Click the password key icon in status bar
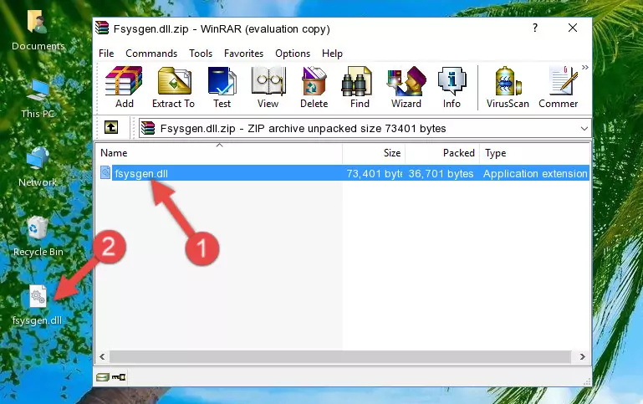The image size is (643, 404). point(119,377)
